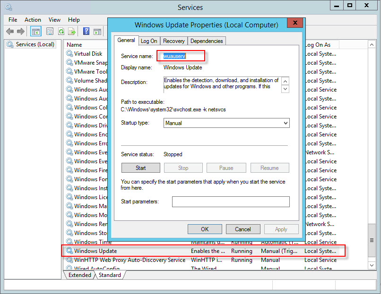The width and height of the screenshot is (381, 294).
Task: Click gear icon beside Windows Firewall service
Action: click(69, 170)
